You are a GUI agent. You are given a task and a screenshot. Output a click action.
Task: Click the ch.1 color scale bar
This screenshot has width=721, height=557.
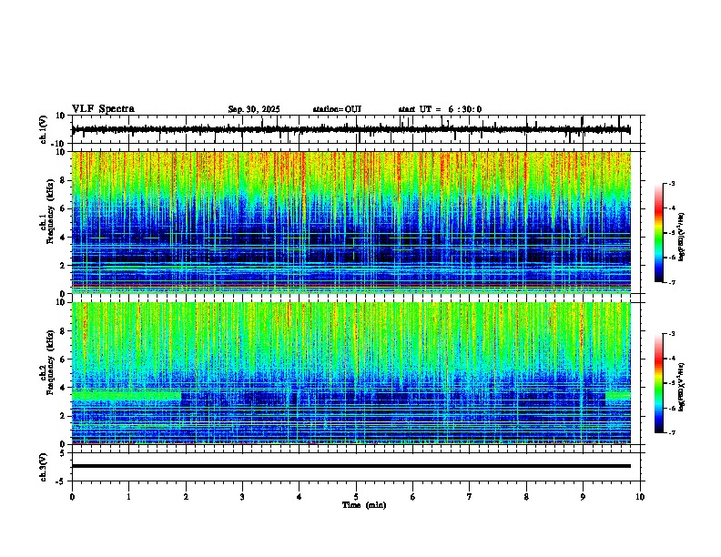659,233
